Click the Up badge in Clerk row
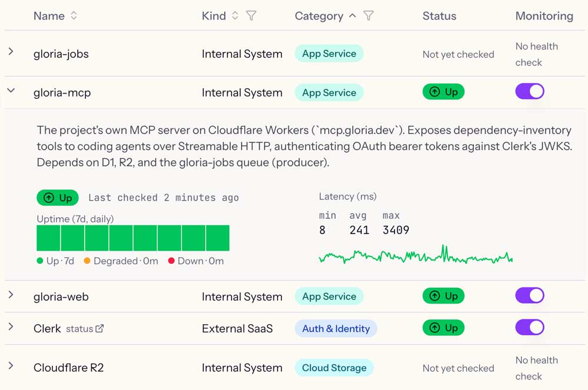 pyautogui.click(x=443, y=328)
